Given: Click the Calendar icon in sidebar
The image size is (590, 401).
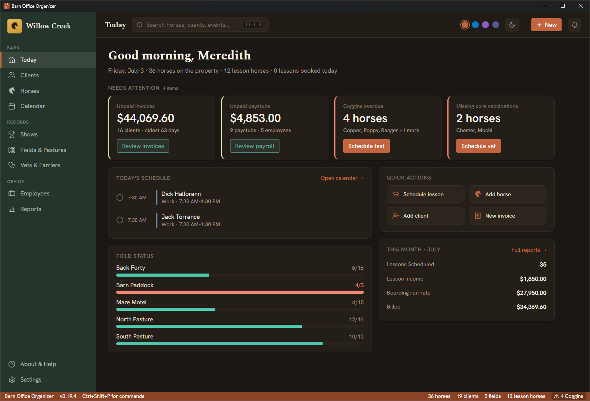Looking at the screenshot, I should pos(12,106).
